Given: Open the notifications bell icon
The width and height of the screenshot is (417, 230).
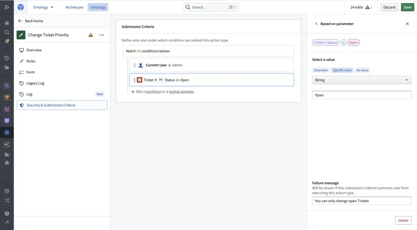Looking at the screenshot, I should click(7, 41).
